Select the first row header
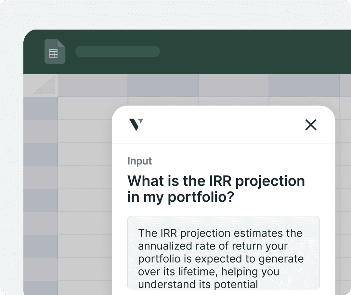 (41, 108)
